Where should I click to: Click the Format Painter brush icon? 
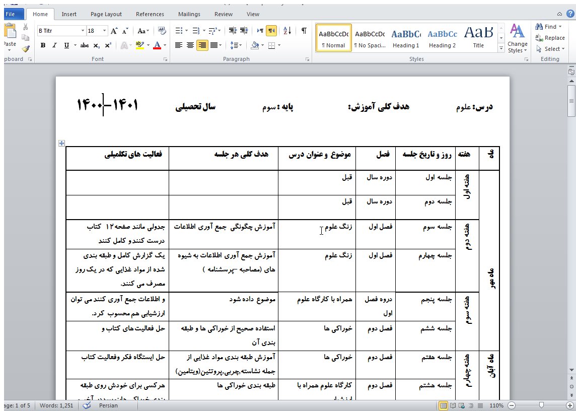25,48
